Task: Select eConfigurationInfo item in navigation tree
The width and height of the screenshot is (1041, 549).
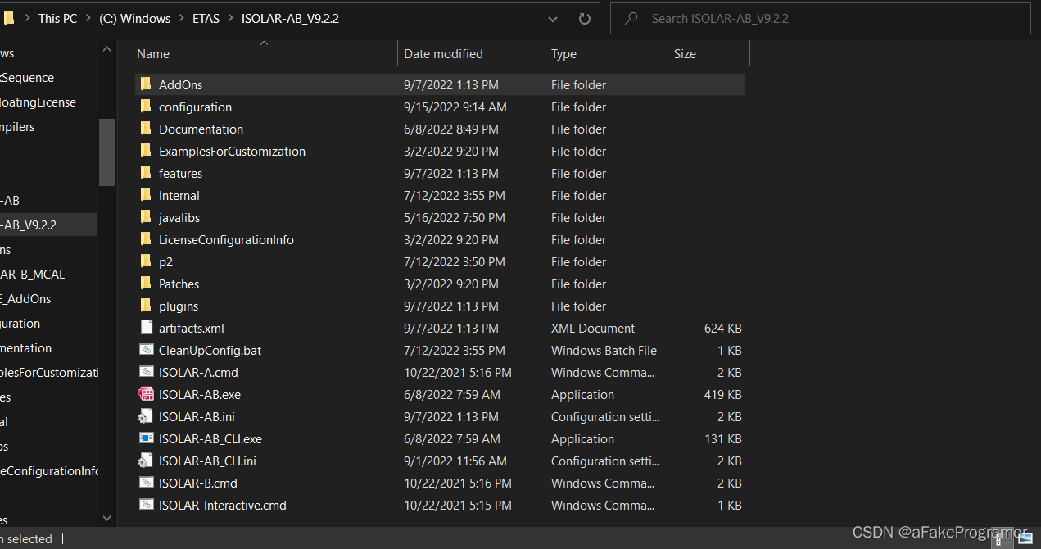Action: tap(49, 470)
